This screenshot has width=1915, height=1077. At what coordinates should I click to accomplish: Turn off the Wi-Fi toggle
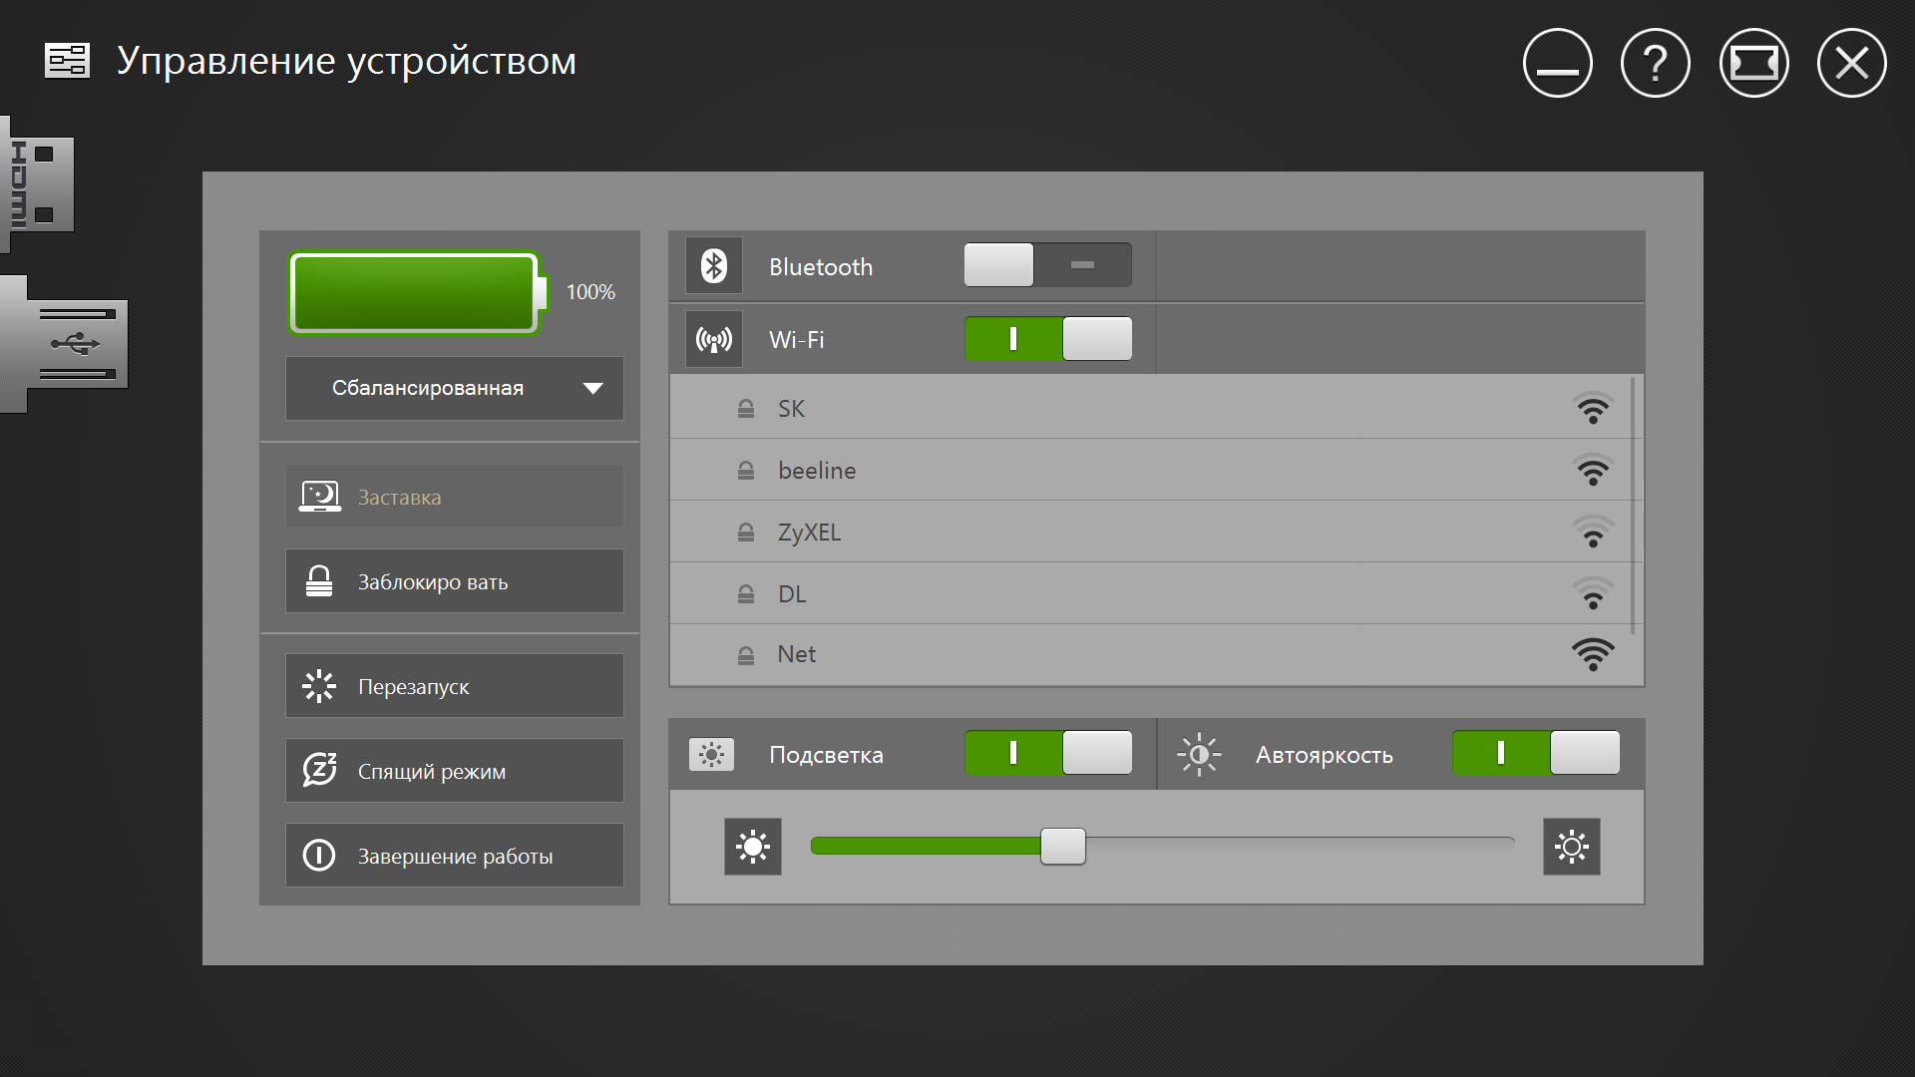point(1047,339)
